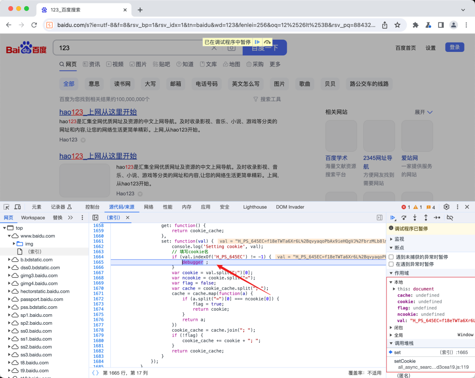Open 百度首页 link
This screenshot has height=378, width=475.
[x=406, y=48]
